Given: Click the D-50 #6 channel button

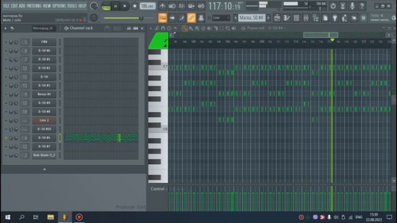Looking at the screenshot, I should 44,51.
